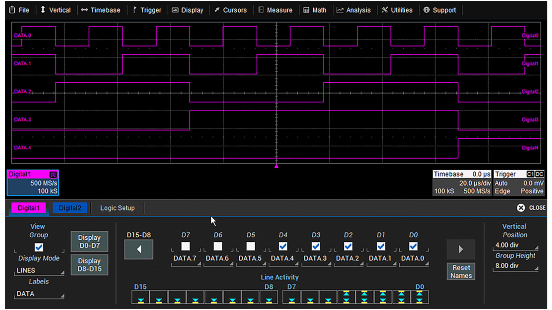Open the Measure menu

point(275,10)
